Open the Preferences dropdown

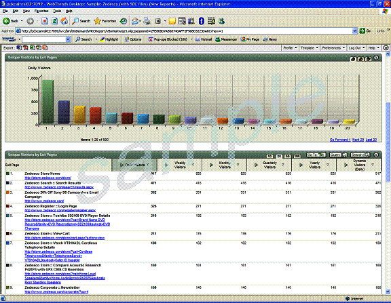pyautogui.click(x=333, y=47)
